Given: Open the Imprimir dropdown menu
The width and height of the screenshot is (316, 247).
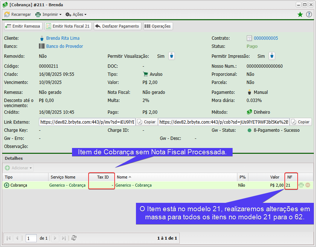Looking at the screenshot, I should click(x=48, y=14).
